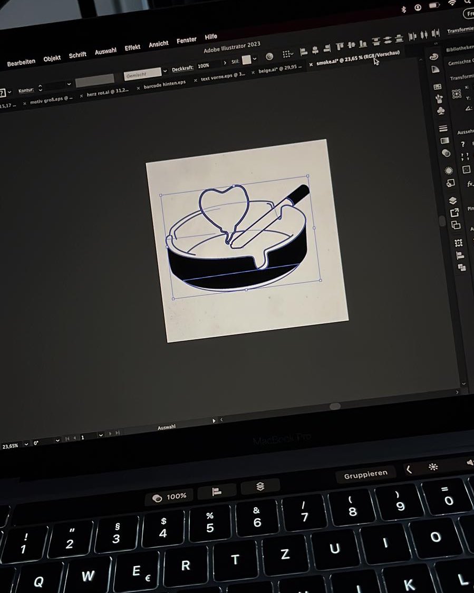The height and width of the screenshot is (593, 474).
Task: Click Vertical Align Top in control bar
Action: click(x=340, y=46)
